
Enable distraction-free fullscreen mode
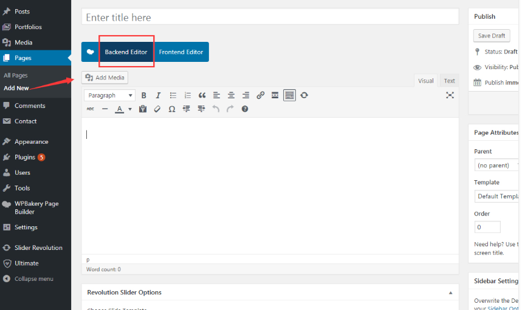[450, 95]
